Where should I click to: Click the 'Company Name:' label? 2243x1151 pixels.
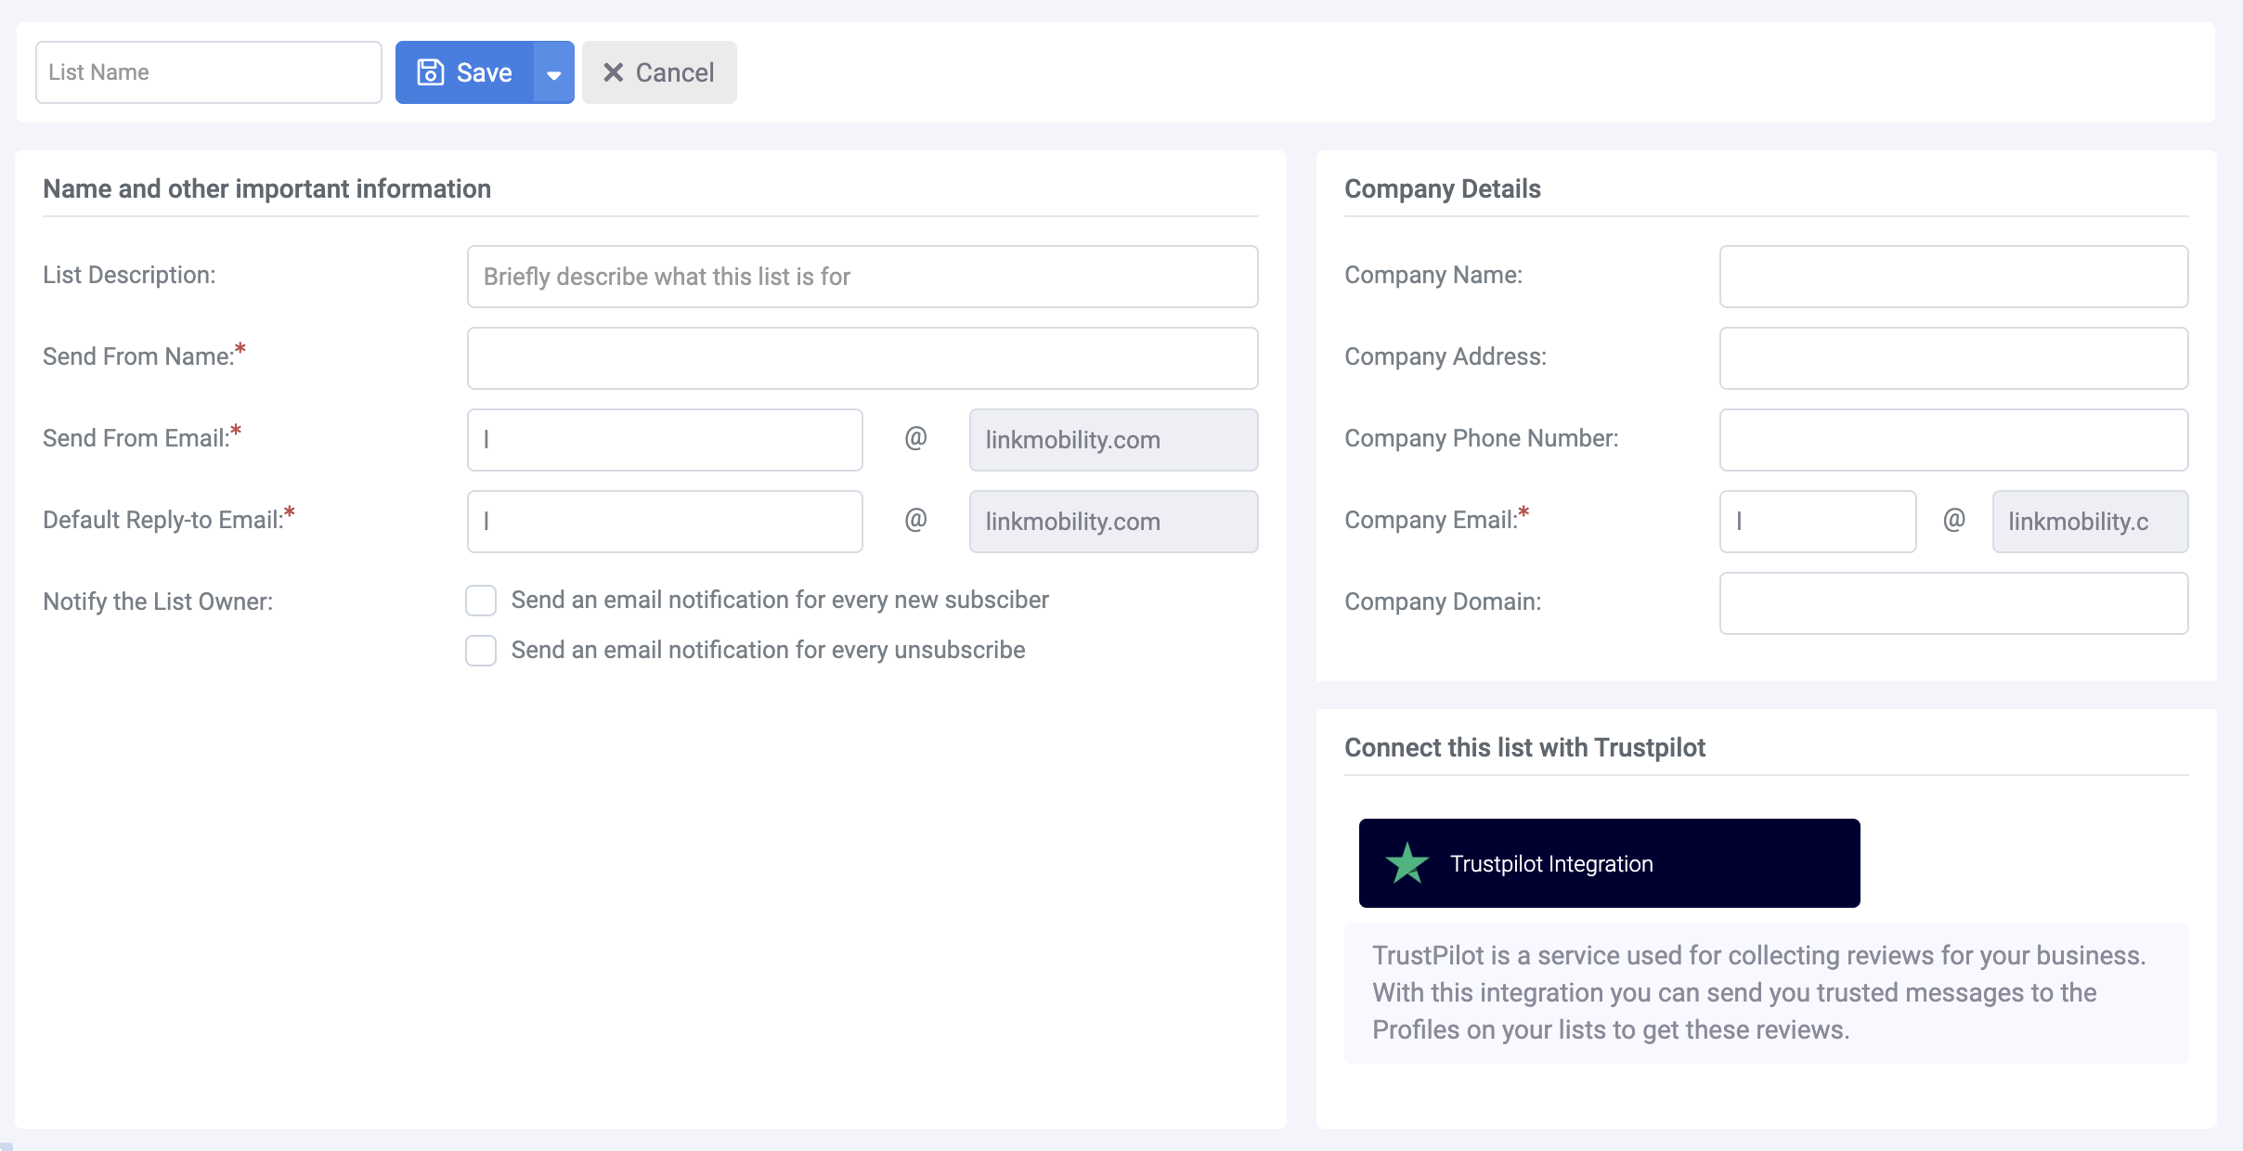coord(1433,275)
